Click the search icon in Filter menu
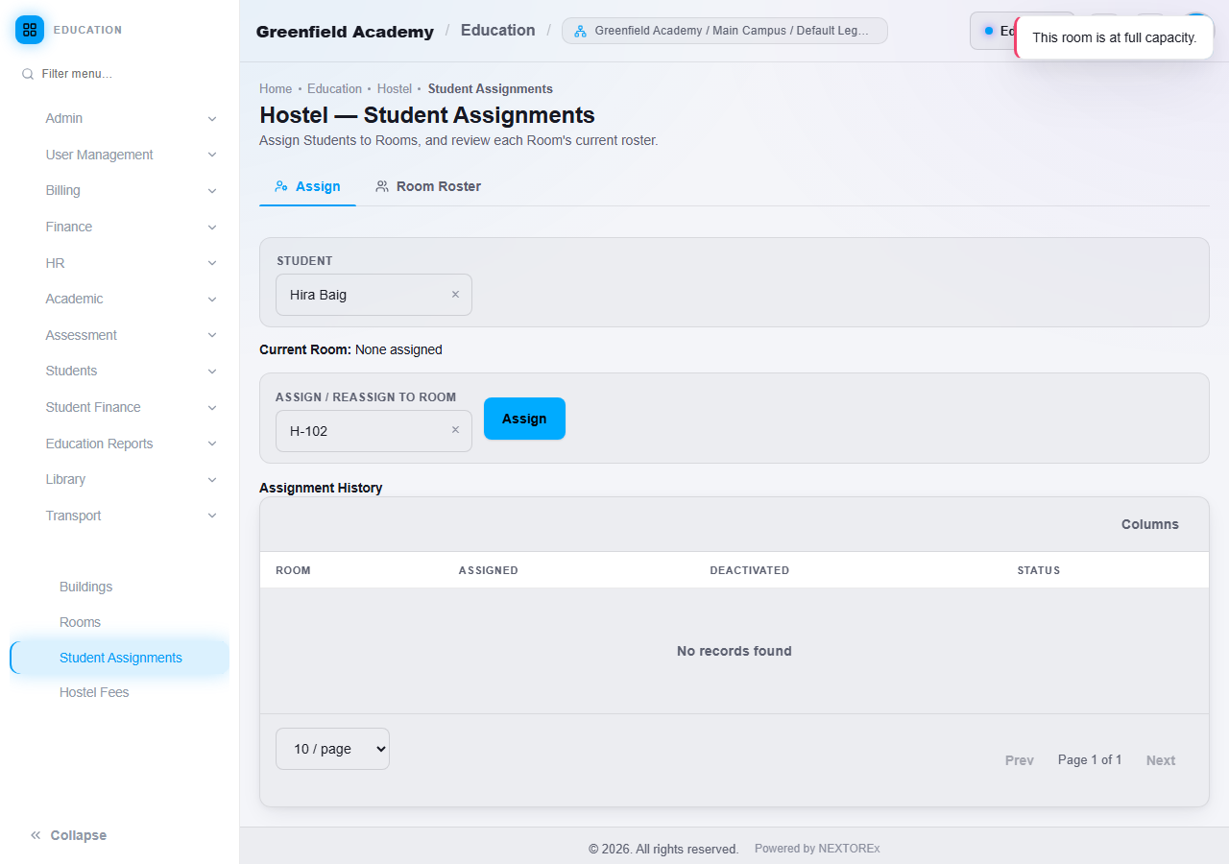1229x864 pixels. (28, 74)
